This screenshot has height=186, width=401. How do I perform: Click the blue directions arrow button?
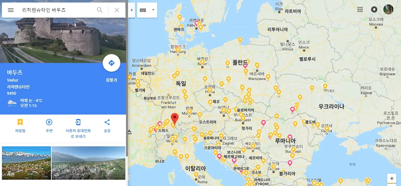tap(112, 63)
